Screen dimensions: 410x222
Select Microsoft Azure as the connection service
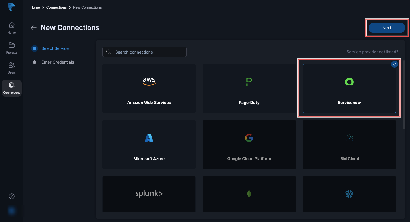coord(149,144)
